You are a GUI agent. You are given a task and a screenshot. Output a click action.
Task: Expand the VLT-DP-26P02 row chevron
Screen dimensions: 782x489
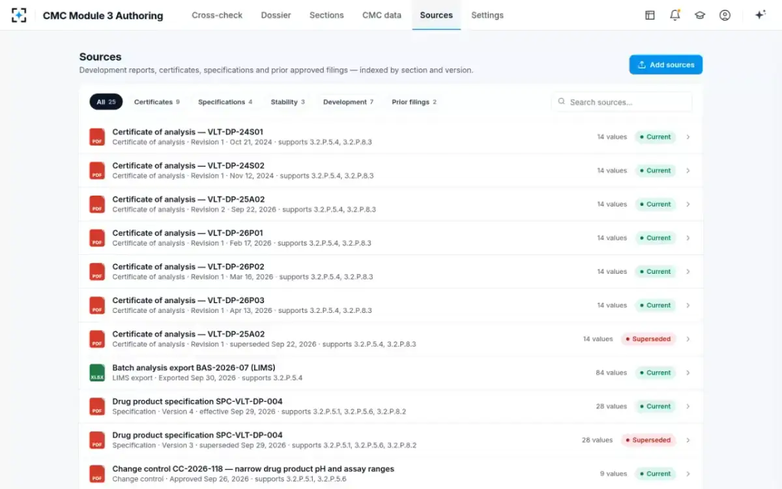(688, 272)
